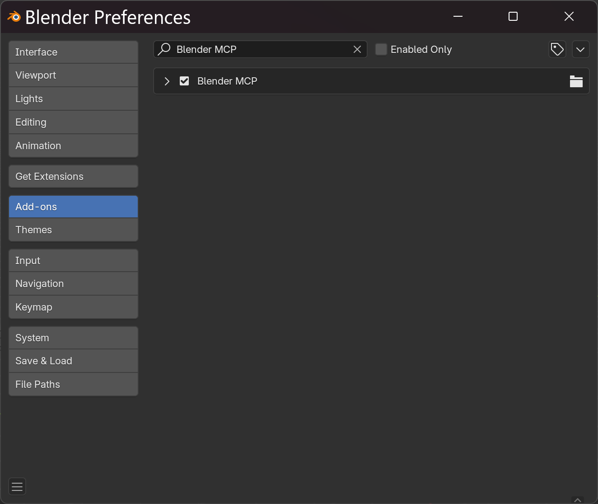Viewport: 598px width, 504px height.
Task: Click the Blender MCP folder icon
Action: tap(576, 81)
